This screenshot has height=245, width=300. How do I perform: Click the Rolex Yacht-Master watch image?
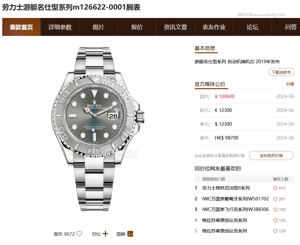(x=98, y=129)
